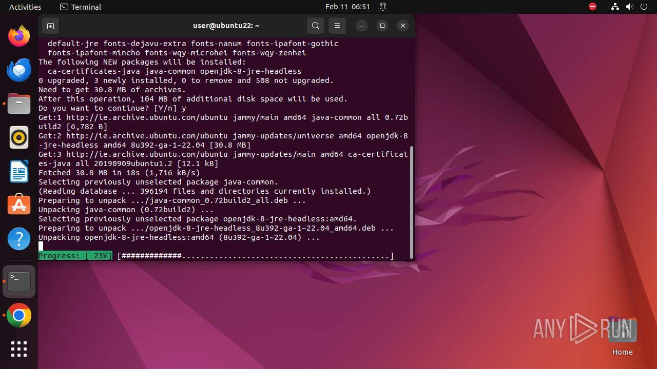Click the apt install progress bar

click(256, 256)
